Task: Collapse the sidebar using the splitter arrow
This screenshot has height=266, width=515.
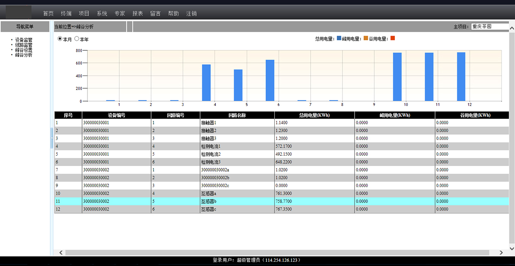Action: (x=51, y=138)
